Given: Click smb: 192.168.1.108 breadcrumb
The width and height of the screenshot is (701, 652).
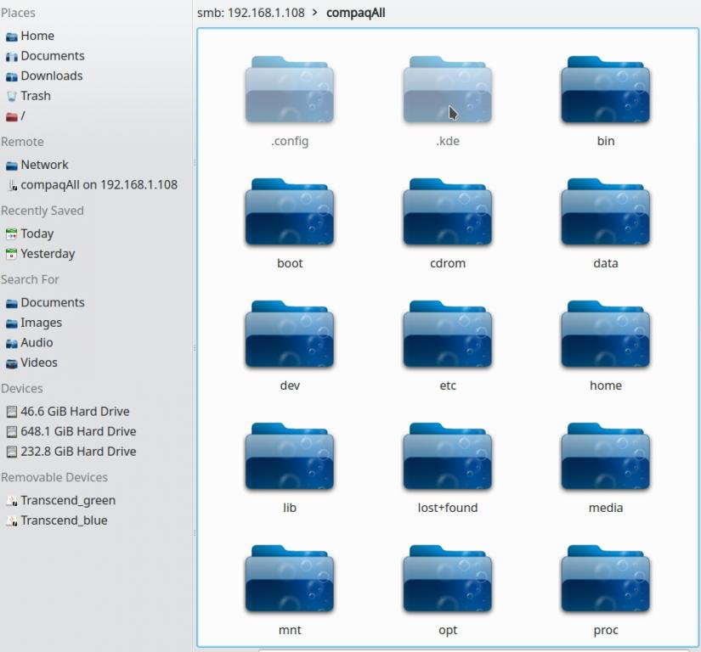Looking at the screenshot, I should coord(251,14).
